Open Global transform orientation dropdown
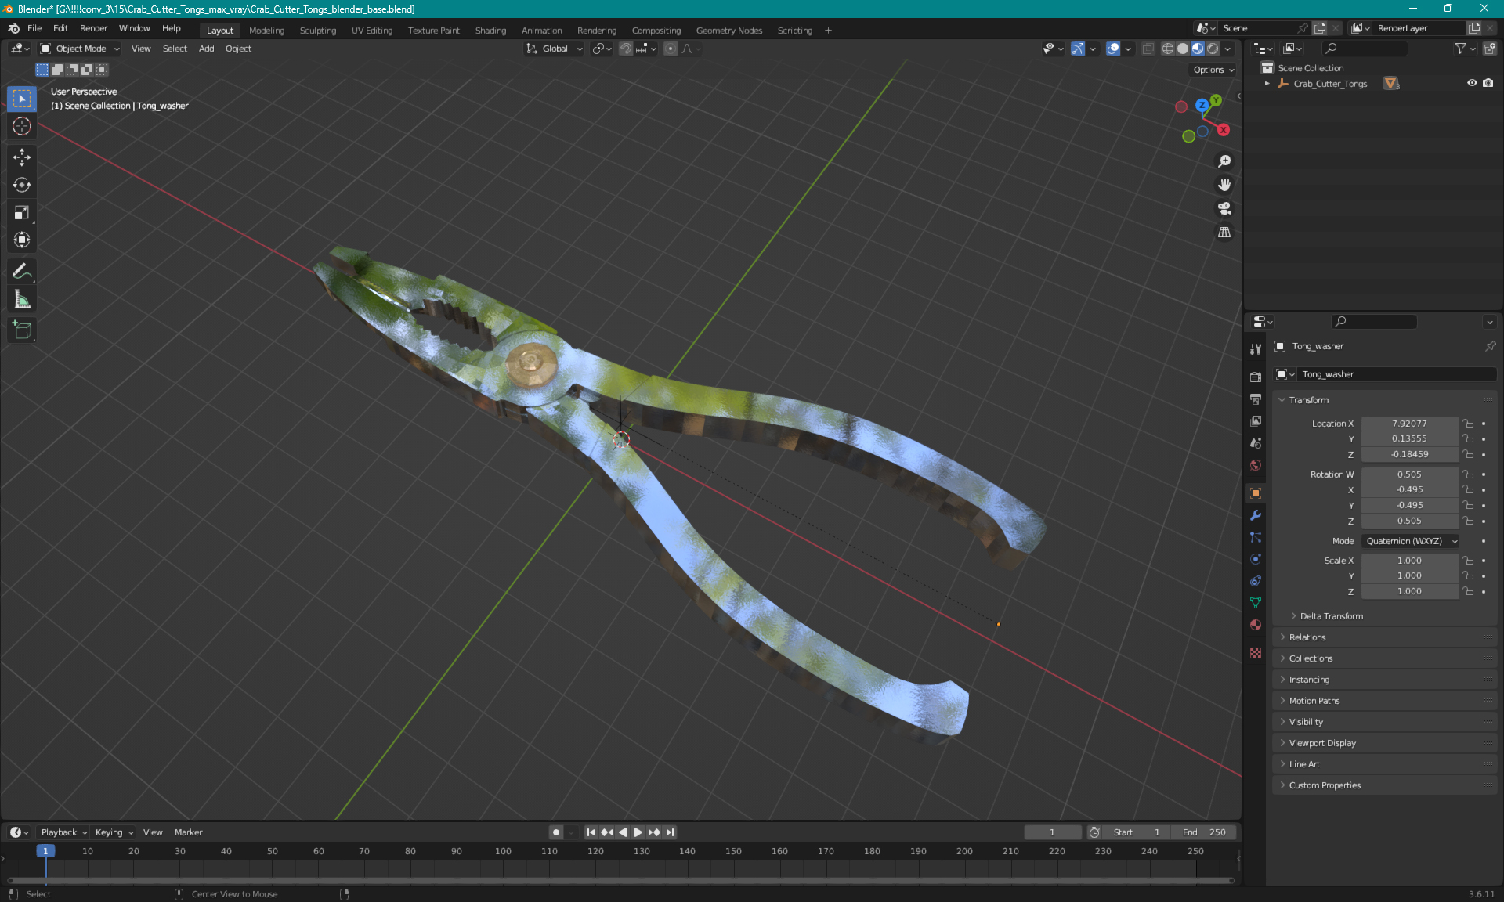Image resolution: width=1504 pixels, height=902 pixels. click(x=555, y=49)
